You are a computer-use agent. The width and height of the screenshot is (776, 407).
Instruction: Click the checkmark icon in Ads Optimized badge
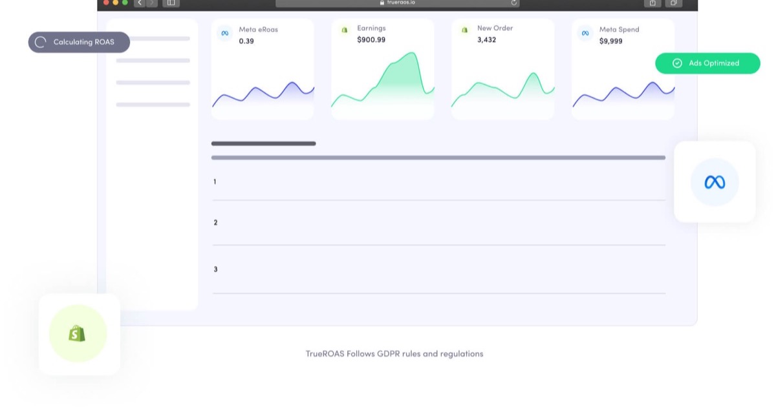[x=677, y=63]
